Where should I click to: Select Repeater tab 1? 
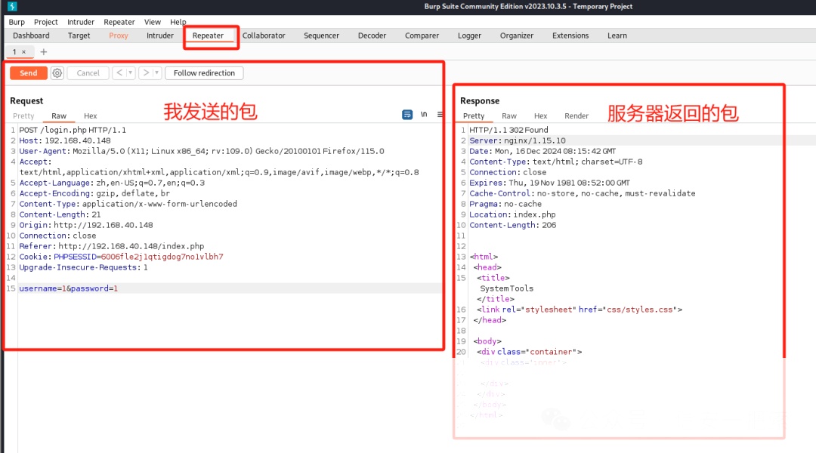pyautogui.click(x=15, y=52)
